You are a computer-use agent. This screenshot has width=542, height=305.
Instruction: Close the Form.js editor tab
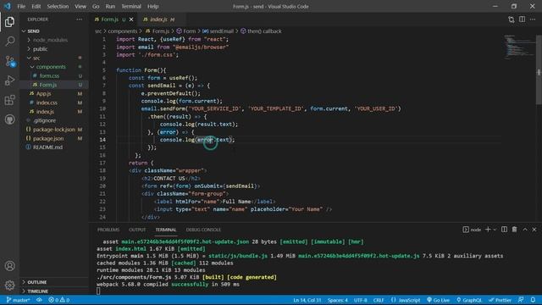[131, 19]
